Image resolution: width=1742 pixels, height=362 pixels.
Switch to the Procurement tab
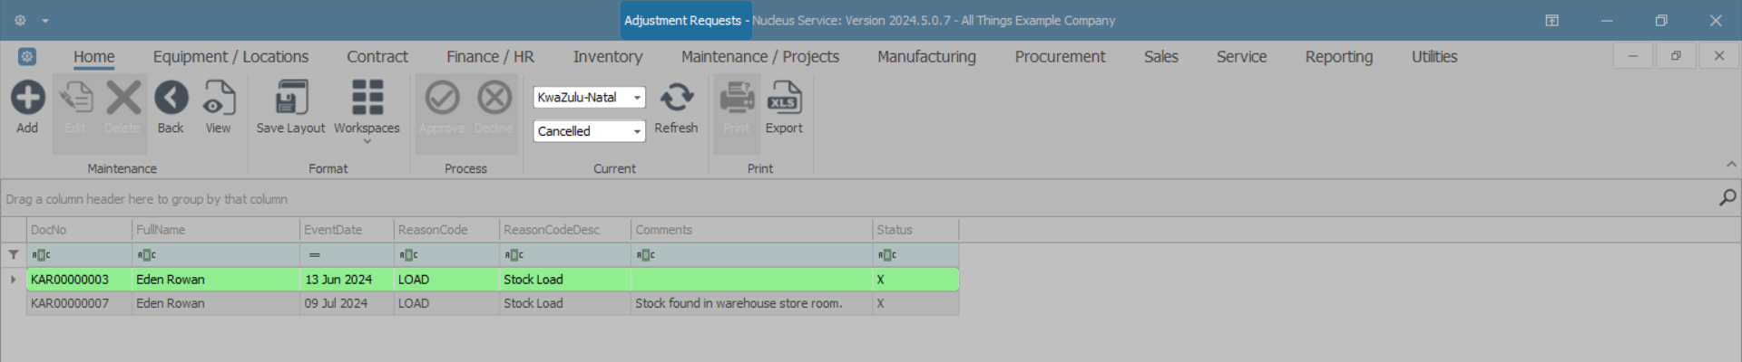coord(1060,57)
